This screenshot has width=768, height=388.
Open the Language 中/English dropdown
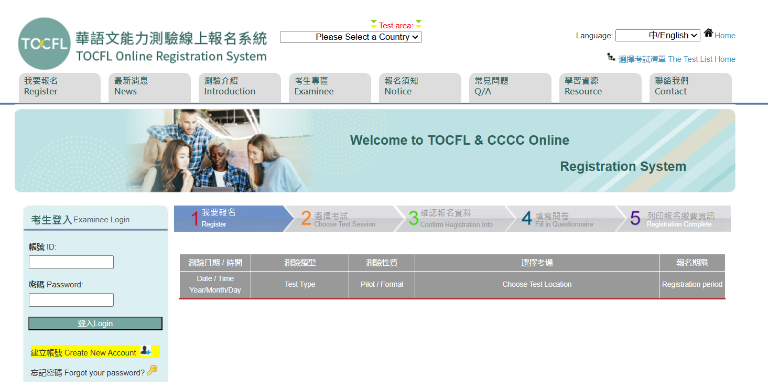[658, 36]
